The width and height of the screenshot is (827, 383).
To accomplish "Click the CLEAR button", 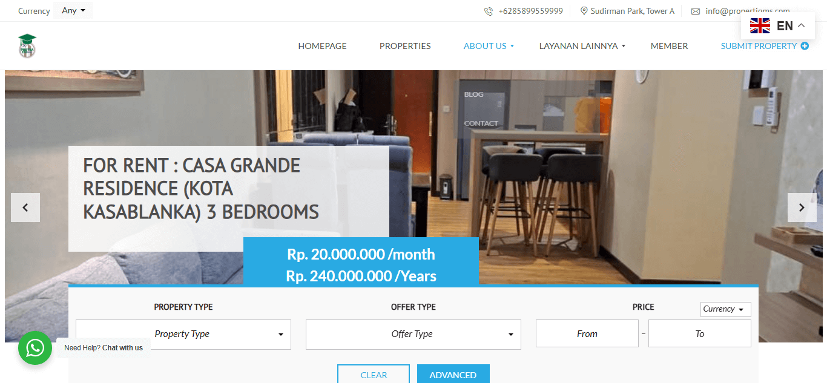I will point(374,374).
